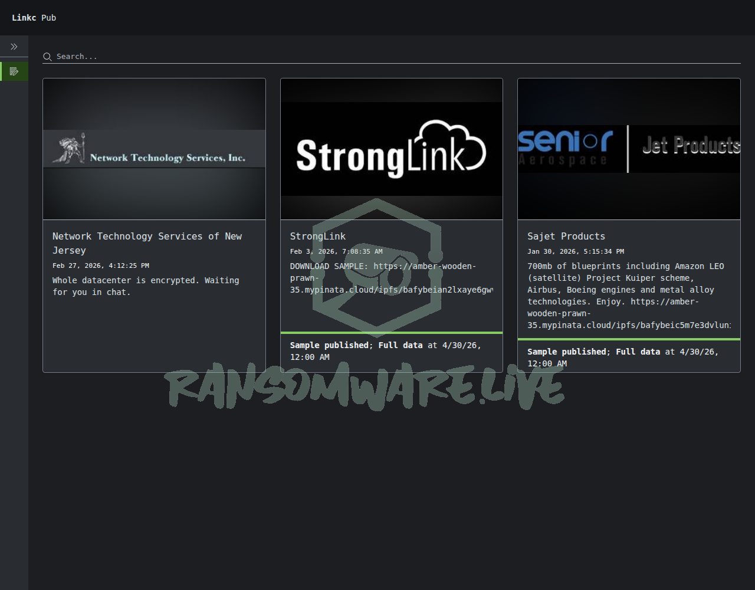
Task: Click Sajet Products 'Sample published' status footer
Action: point(629,357)
